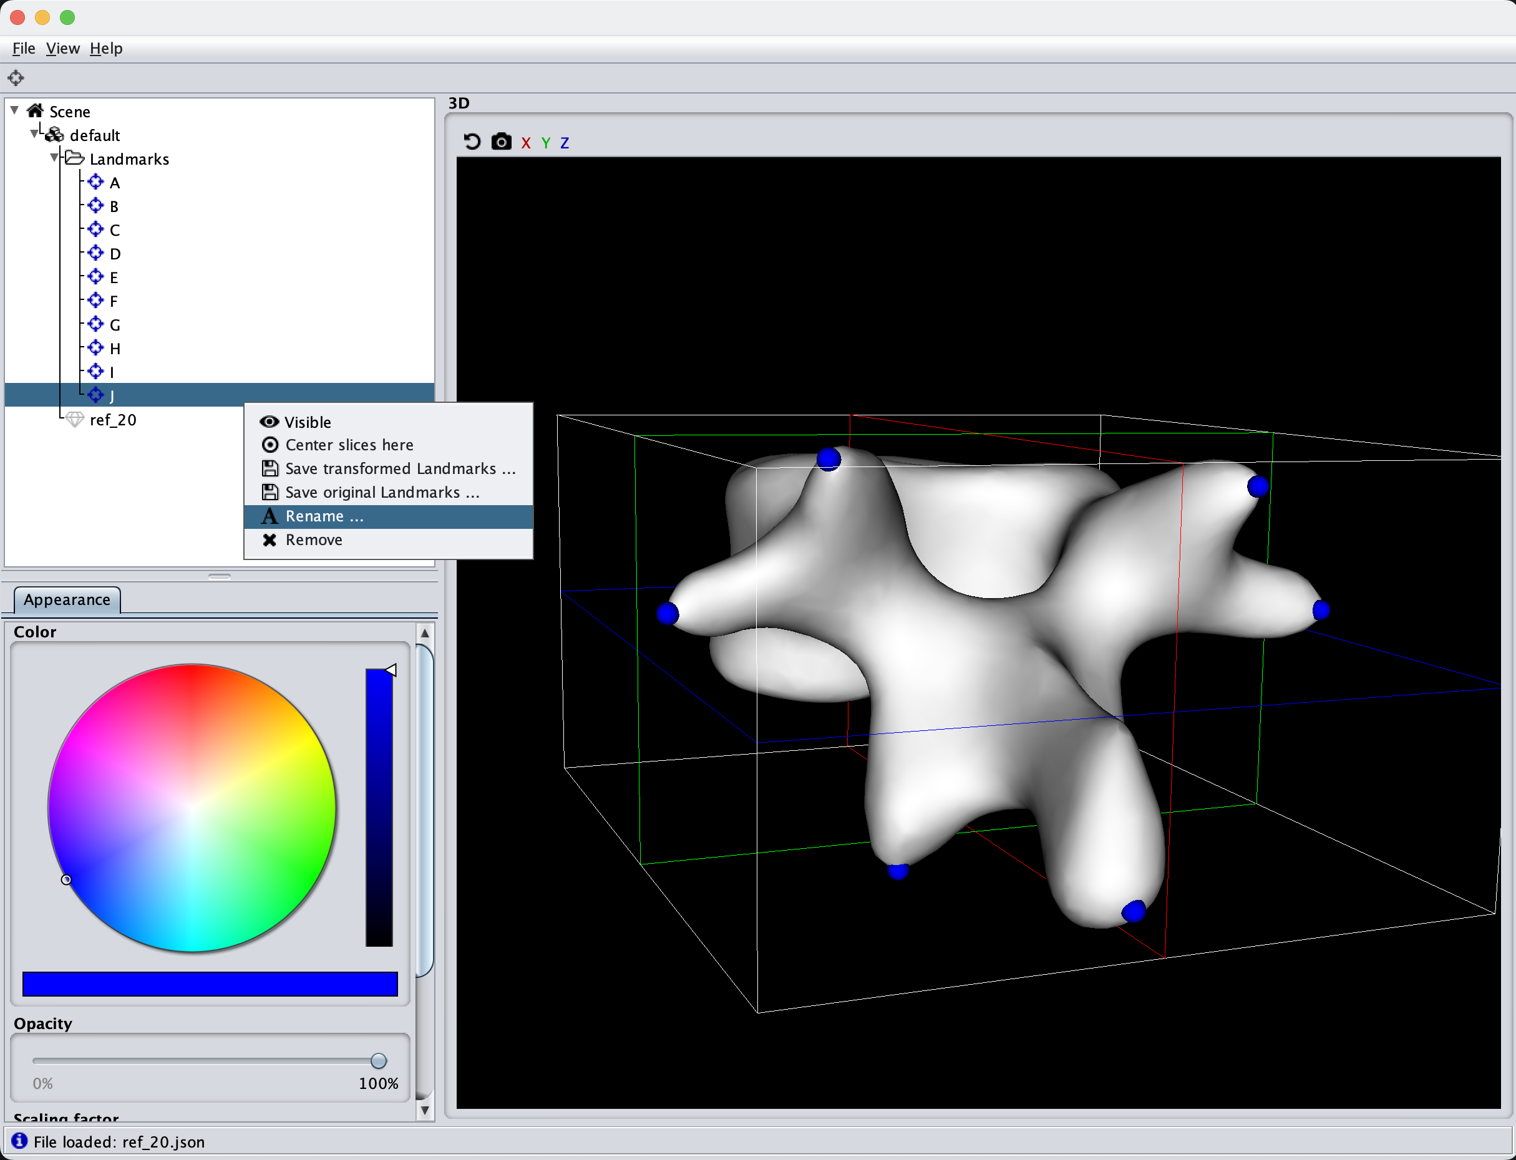The height and width of the screenshot is (1160, 1516).
Task: Click the crosshair icon of landmark E
Action: 96,276
